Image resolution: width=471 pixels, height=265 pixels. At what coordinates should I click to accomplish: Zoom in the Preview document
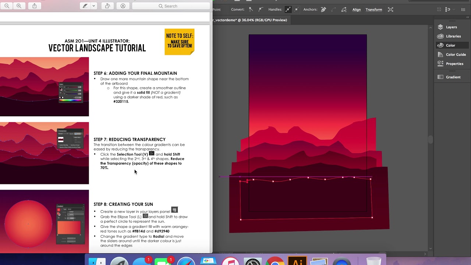pos(19,6)
